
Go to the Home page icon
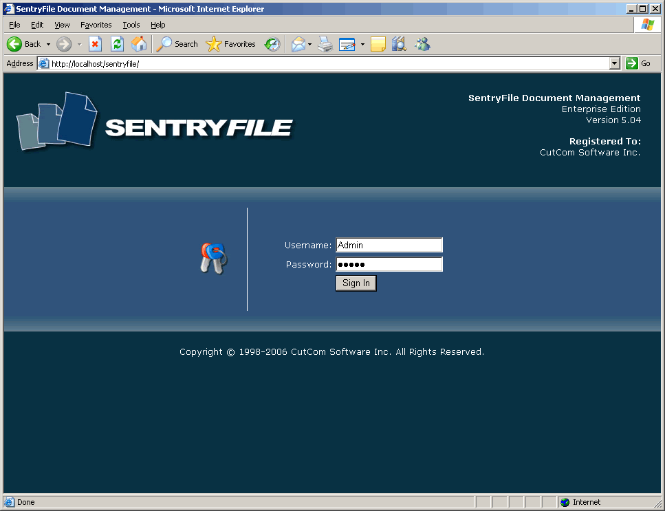point(139,44)
